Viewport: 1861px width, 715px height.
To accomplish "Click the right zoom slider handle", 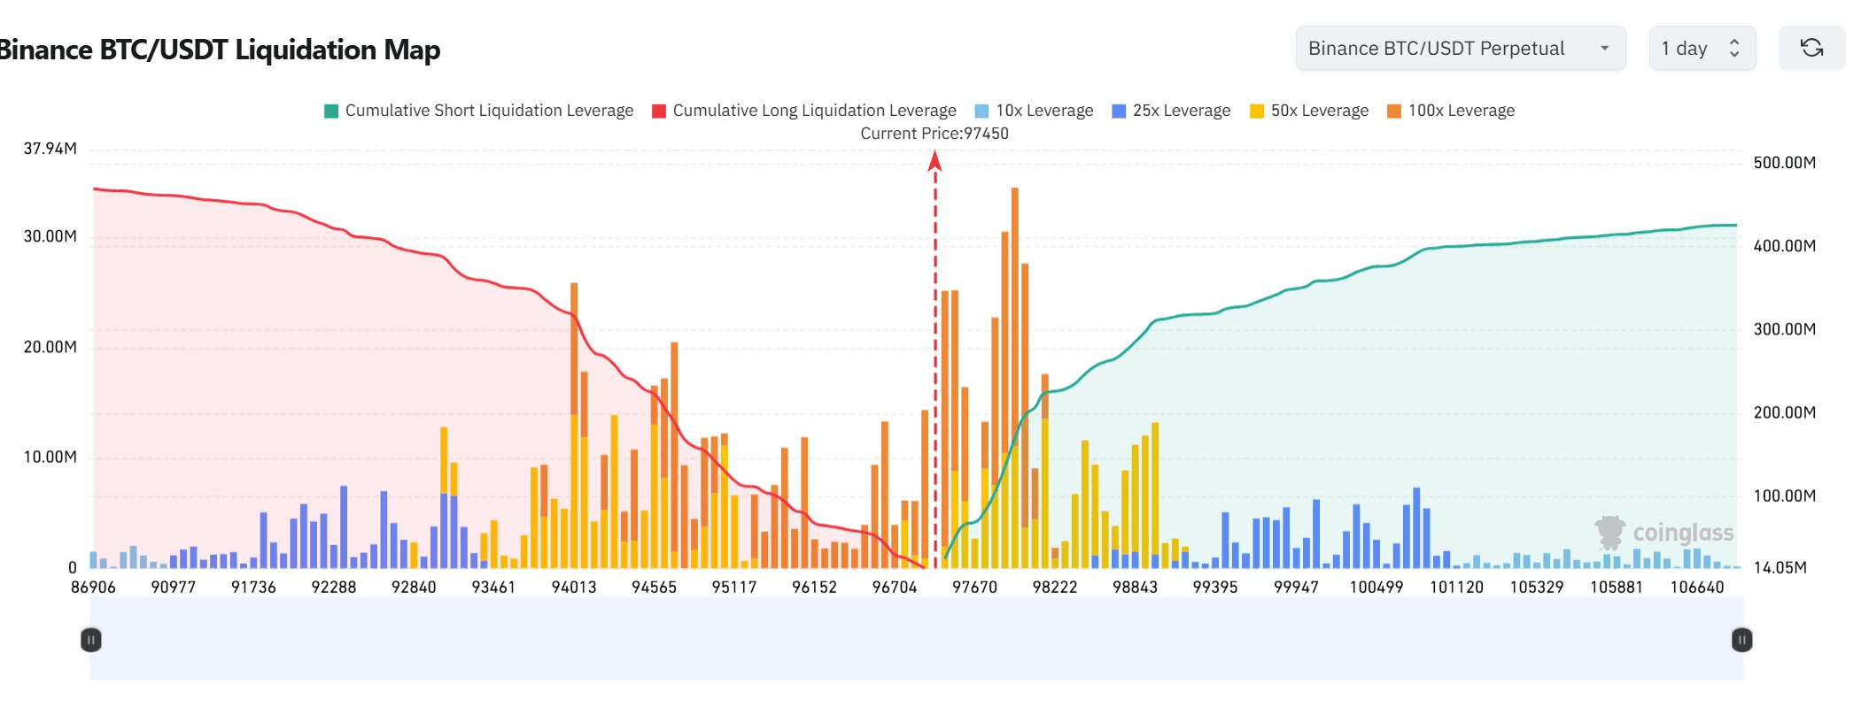I will (x=1741, y=640).
